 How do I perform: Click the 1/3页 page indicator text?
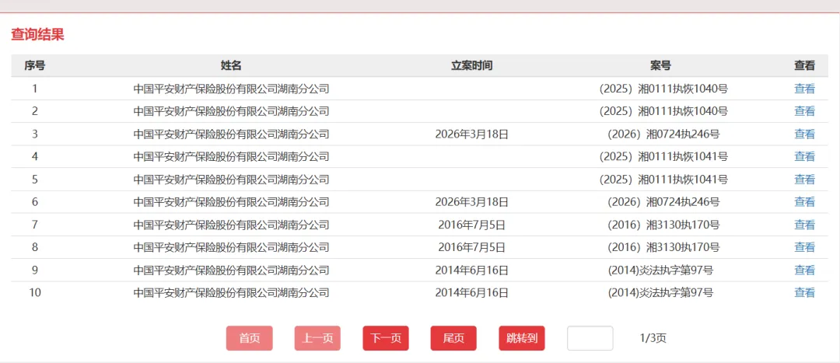point(653,338)
